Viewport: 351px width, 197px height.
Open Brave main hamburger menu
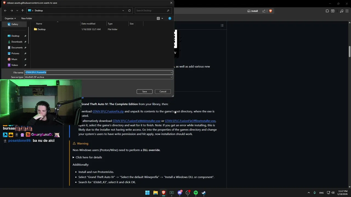point(347,11)
